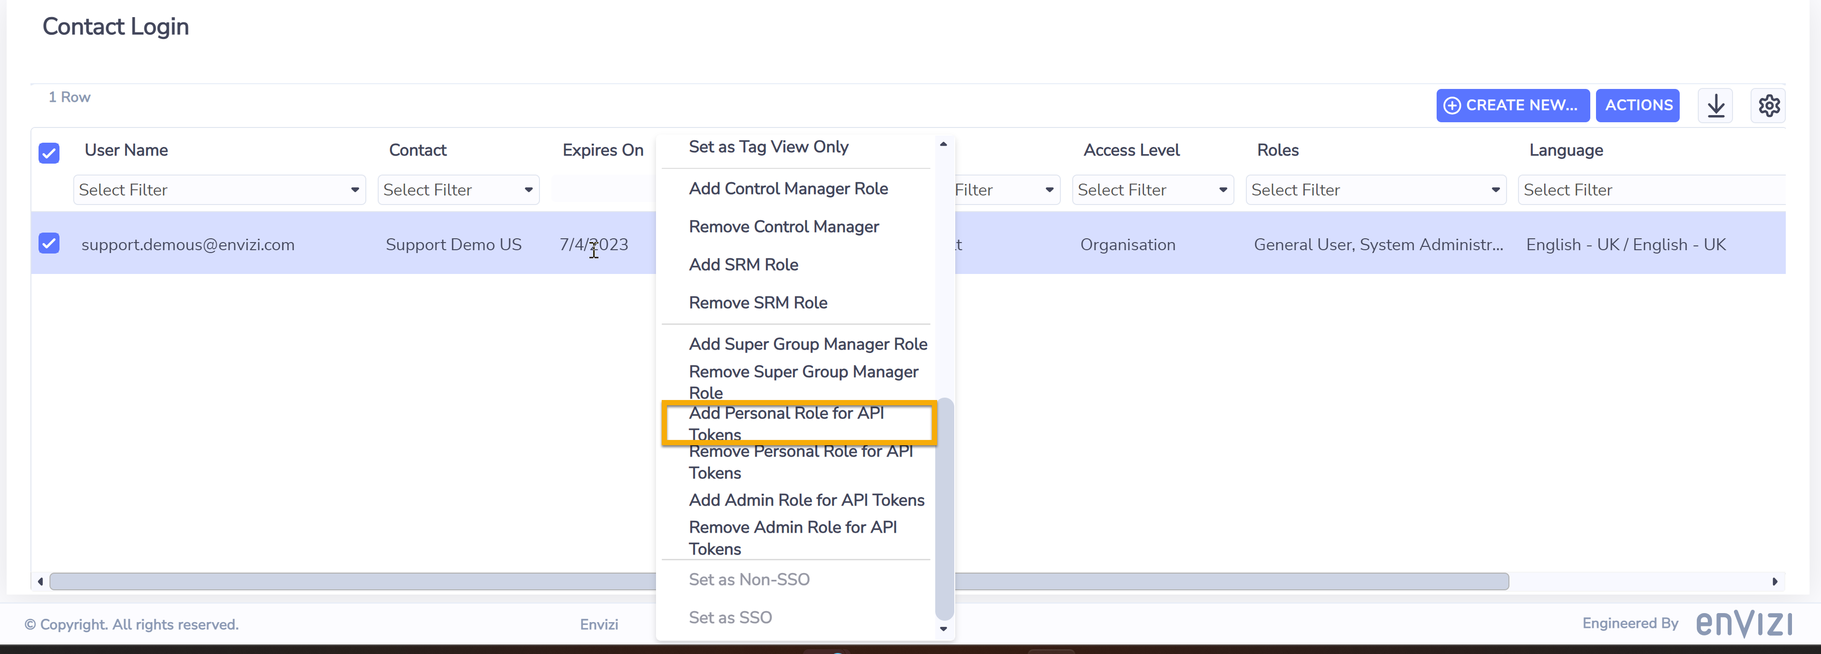The width and height of the screenshot is (1821, 654).
Task: Click the 1 Row count label
Action: click(x=69, y=97)
